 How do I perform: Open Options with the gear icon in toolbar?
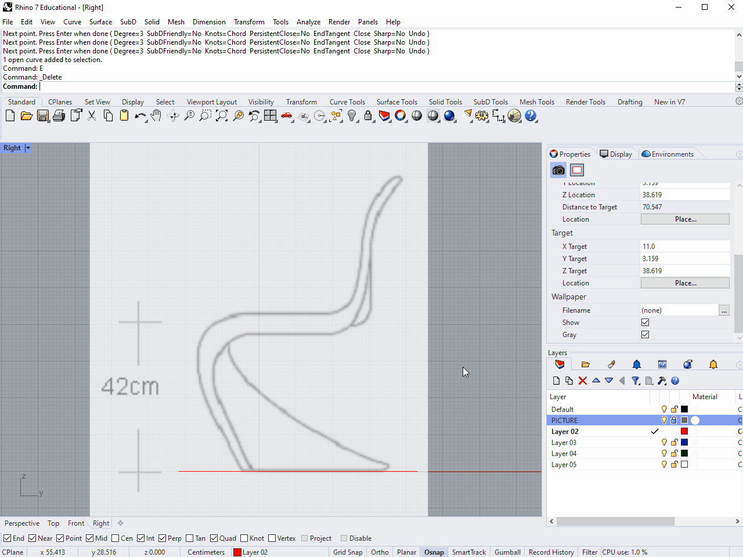pyautogui.click(x=482, y=115)
